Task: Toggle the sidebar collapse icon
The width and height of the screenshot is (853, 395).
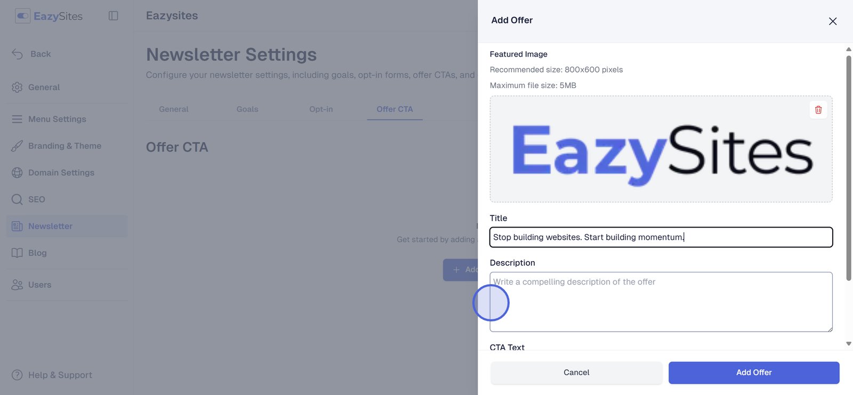Action: point(113,16)
